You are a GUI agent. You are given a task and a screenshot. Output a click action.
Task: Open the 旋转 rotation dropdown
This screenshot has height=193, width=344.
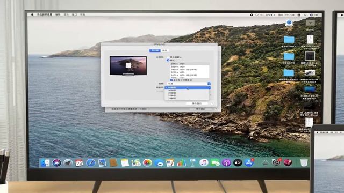click(x=189, y=84)
